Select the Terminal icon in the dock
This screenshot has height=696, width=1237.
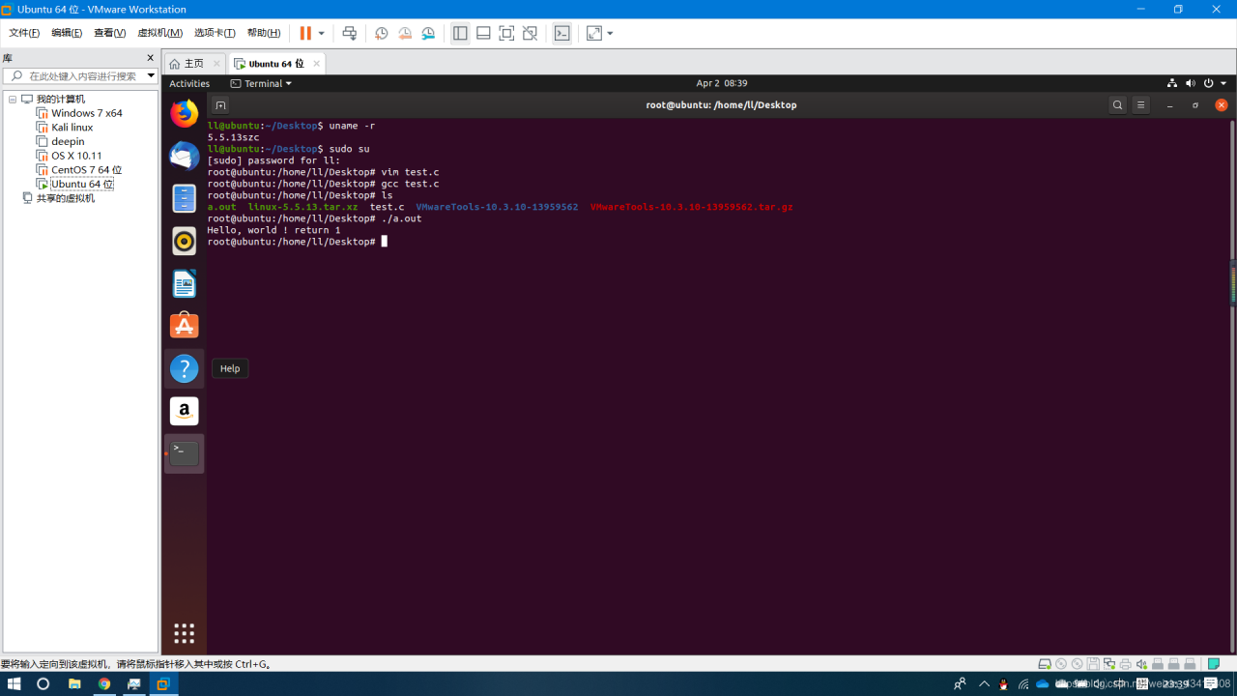(184, 453)
